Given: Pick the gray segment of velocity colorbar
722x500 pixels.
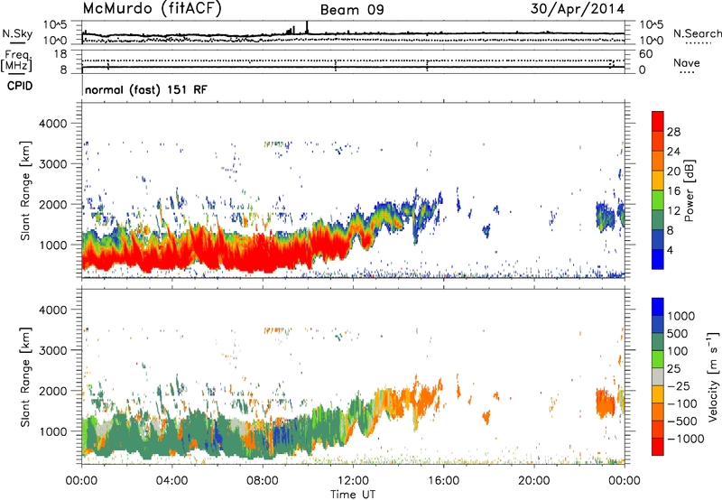Looking at the screenshot, I should [658, 377].
